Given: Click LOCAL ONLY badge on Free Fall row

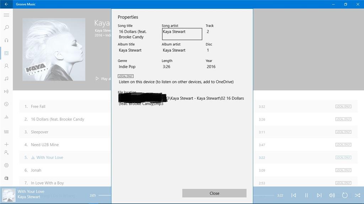Looking at the screenshot, I should 343,106.
